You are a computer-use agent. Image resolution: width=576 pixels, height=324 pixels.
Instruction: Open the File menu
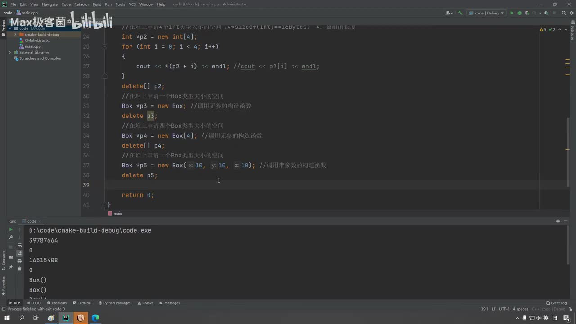coord(13,4)
